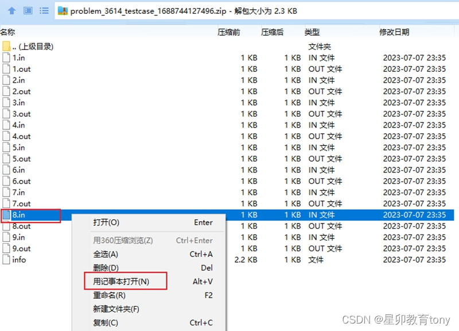Click the 文件 type of info row
Viewport: 459px width, 331px height.
click(x=316, y=260)
